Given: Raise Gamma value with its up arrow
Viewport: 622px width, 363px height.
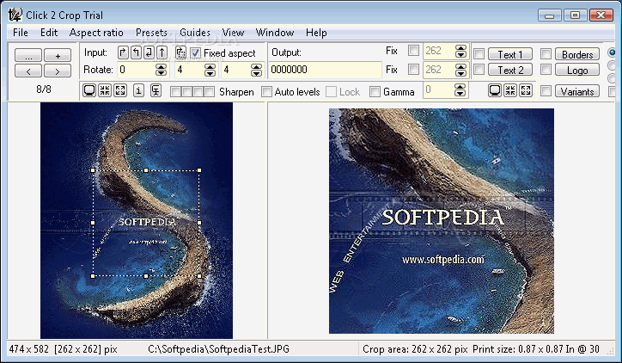Looking at the screenshot, I should (460, 87).
